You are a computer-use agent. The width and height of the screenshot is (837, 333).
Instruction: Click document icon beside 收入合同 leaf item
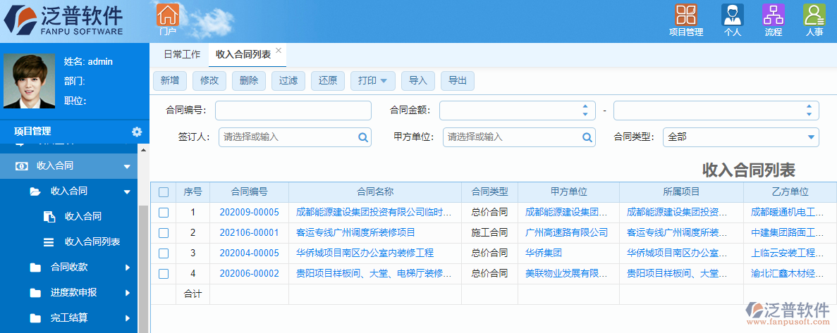49,216
